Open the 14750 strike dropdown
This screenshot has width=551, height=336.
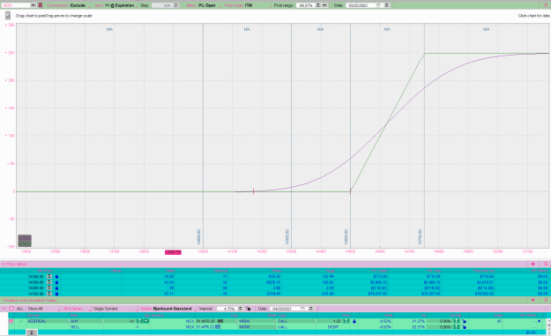[x=257, y=327]
